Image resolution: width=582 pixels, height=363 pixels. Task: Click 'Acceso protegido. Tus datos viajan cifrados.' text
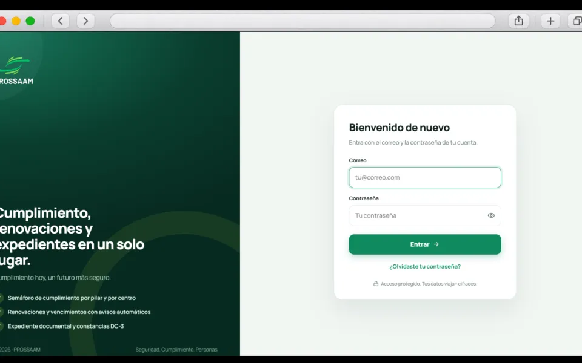tap(429, 284)
